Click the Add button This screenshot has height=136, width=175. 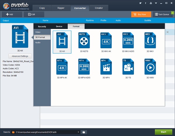[x=12, y=14]
